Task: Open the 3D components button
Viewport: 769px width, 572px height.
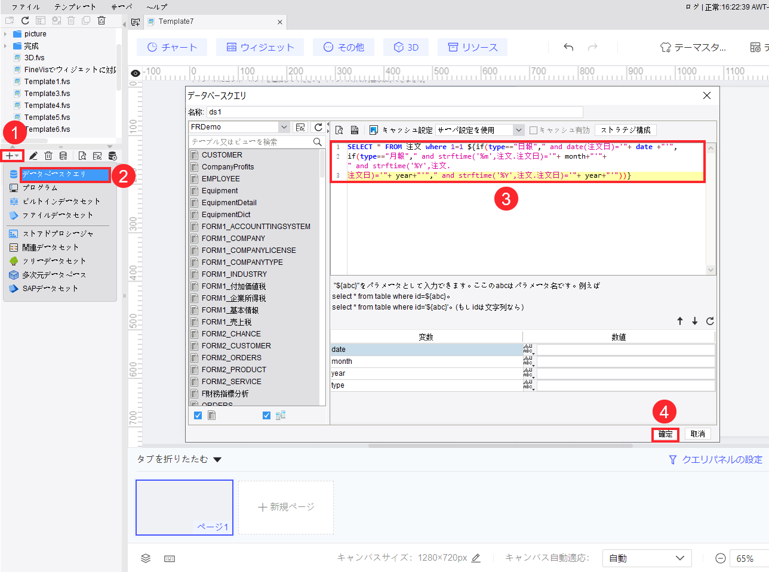Action: (x=406, y=47)
